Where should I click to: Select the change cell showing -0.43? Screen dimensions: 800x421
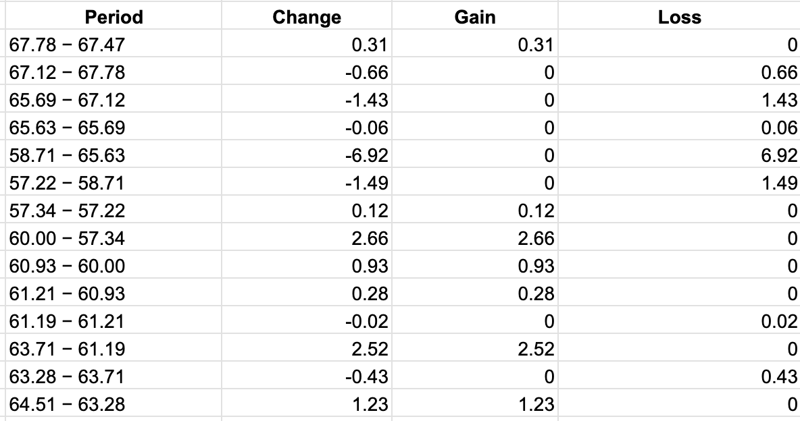(x=366, y=377)
